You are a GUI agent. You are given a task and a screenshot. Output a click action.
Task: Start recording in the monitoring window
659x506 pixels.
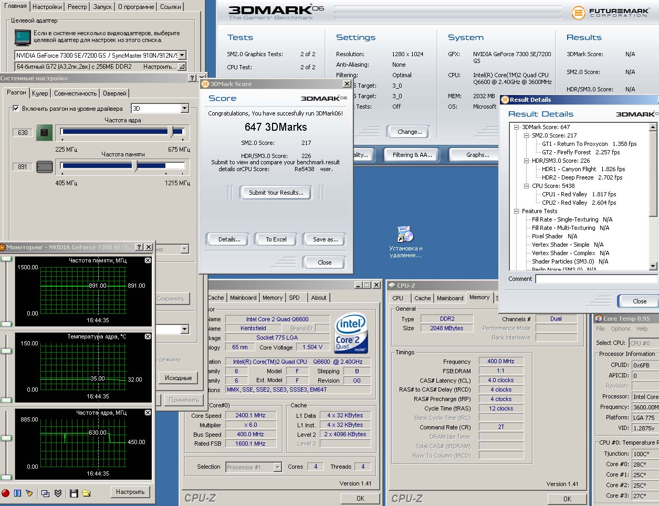(6, 493)
